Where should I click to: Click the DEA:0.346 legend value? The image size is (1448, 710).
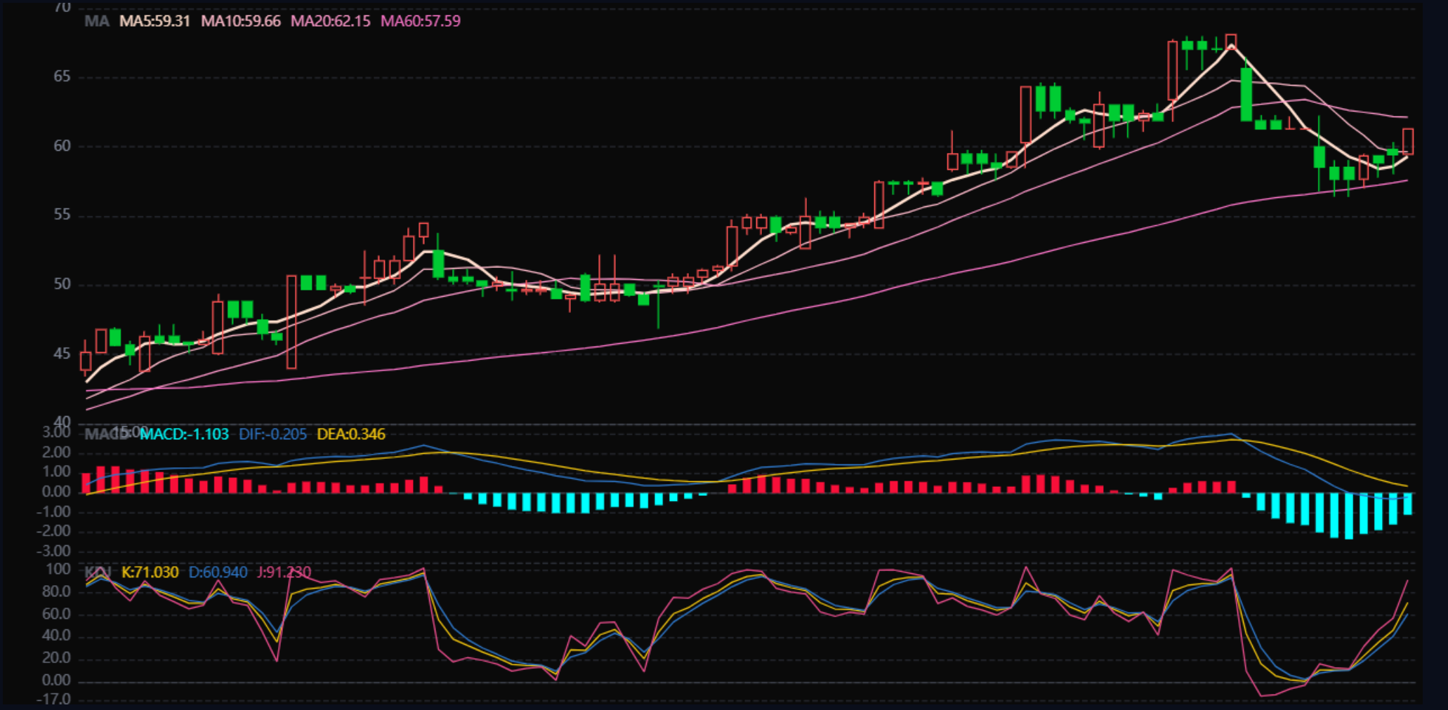(x=350, y=434)
